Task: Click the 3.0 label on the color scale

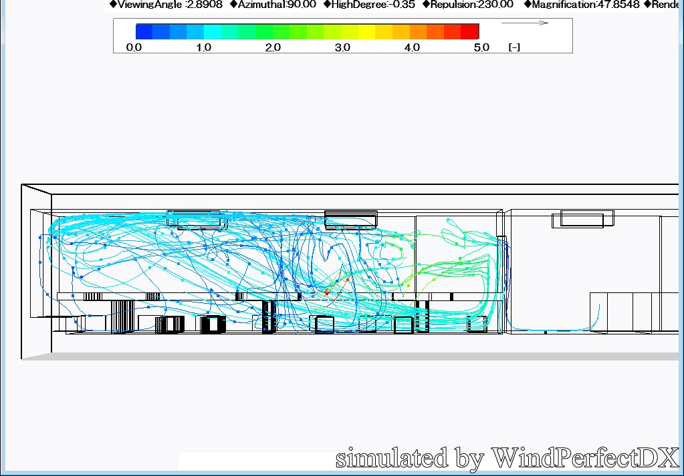Action: [x=342, y=47]
